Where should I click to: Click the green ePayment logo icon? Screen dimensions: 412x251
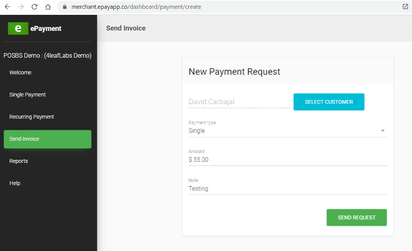pyautogui.click(x=18, y=28)
